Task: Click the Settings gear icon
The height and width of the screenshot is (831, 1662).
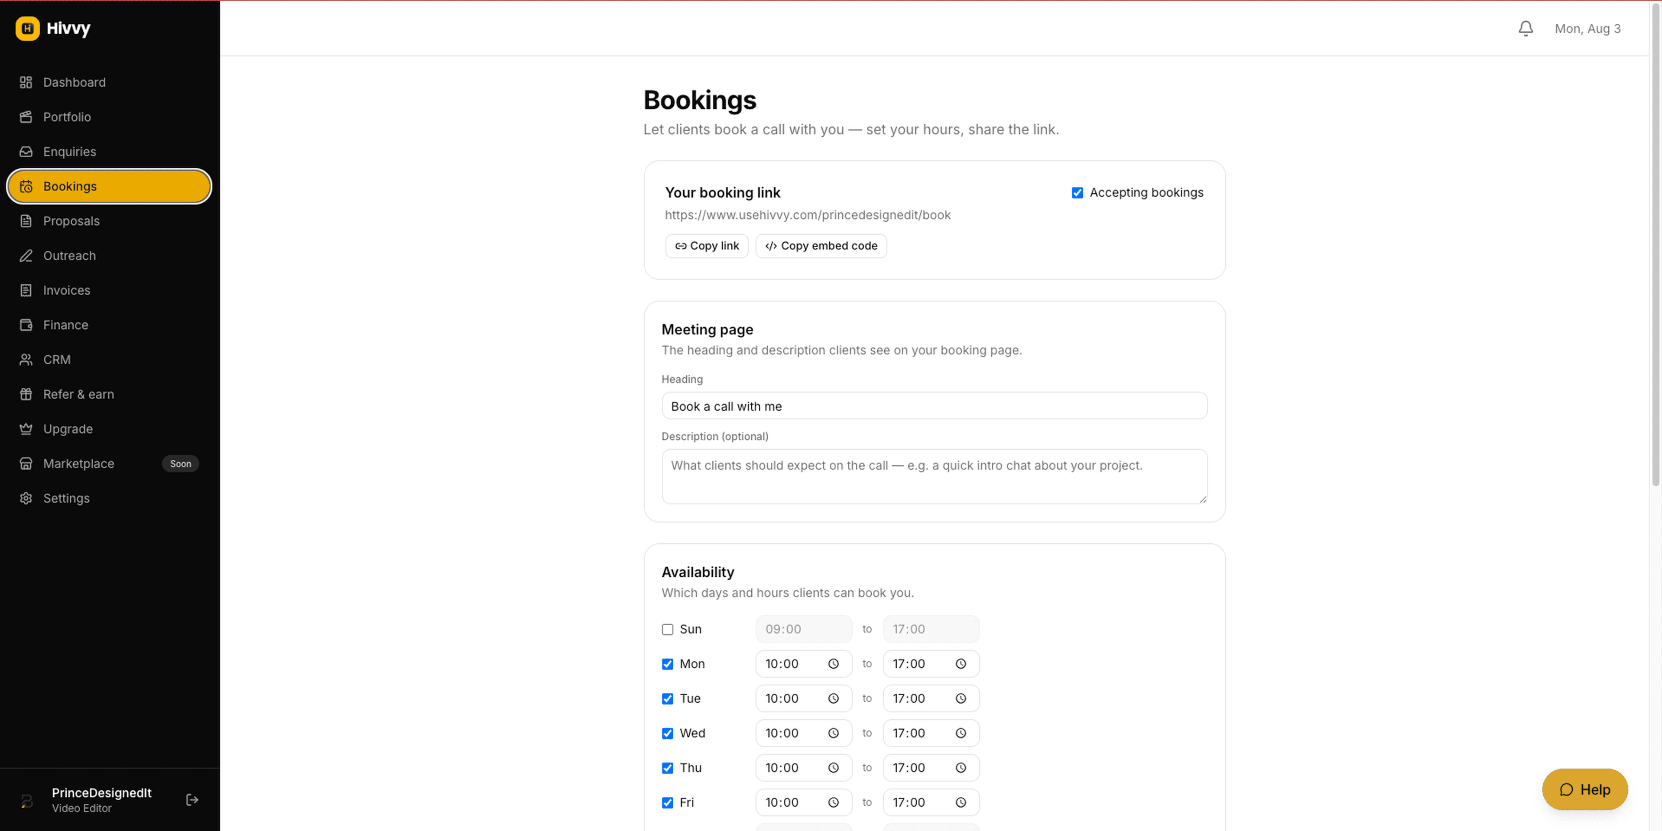Action: click(26, 498)
